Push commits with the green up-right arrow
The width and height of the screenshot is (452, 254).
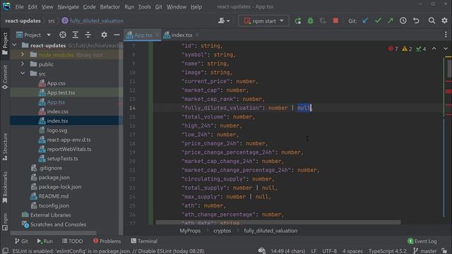click(x=391, y=20)
